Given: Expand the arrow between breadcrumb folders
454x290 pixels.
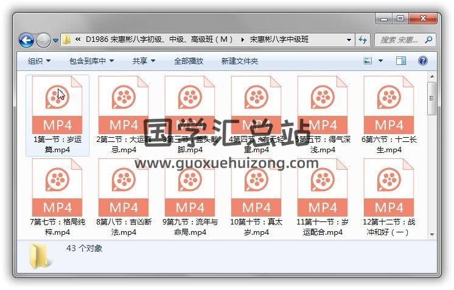Looking at the screenshot, I should pyautogui.click(x=242, y=39).
